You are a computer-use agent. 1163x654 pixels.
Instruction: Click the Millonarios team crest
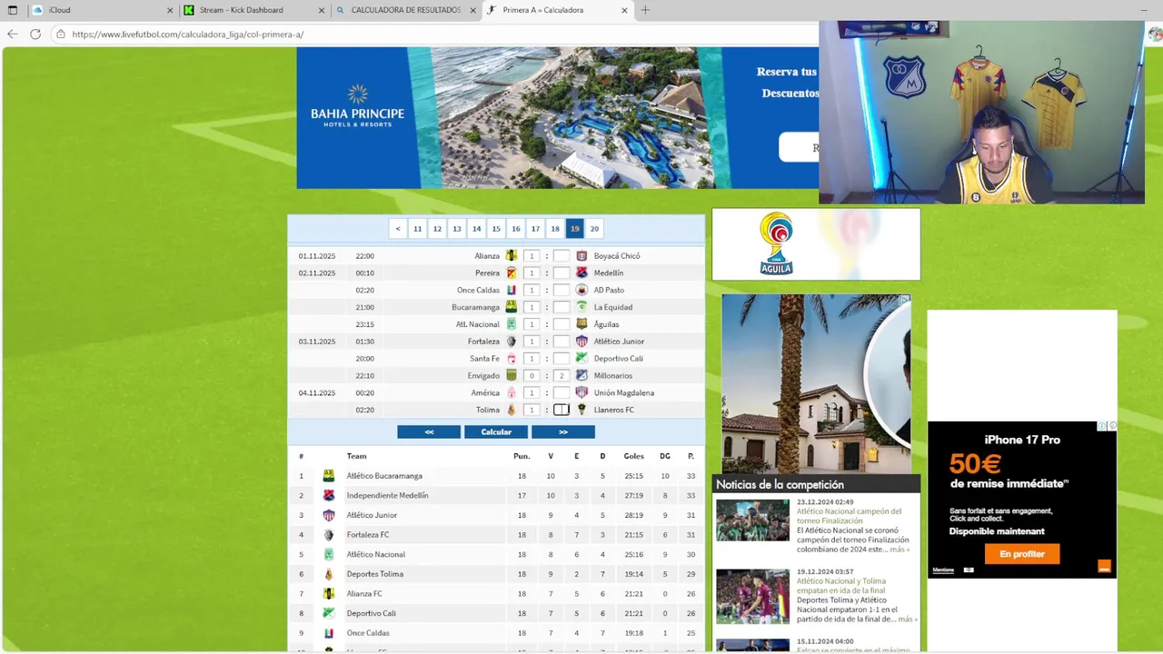(581, 375)
